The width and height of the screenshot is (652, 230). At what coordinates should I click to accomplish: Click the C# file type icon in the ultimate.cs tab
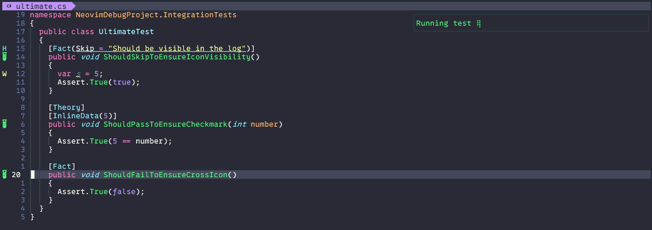9,6
